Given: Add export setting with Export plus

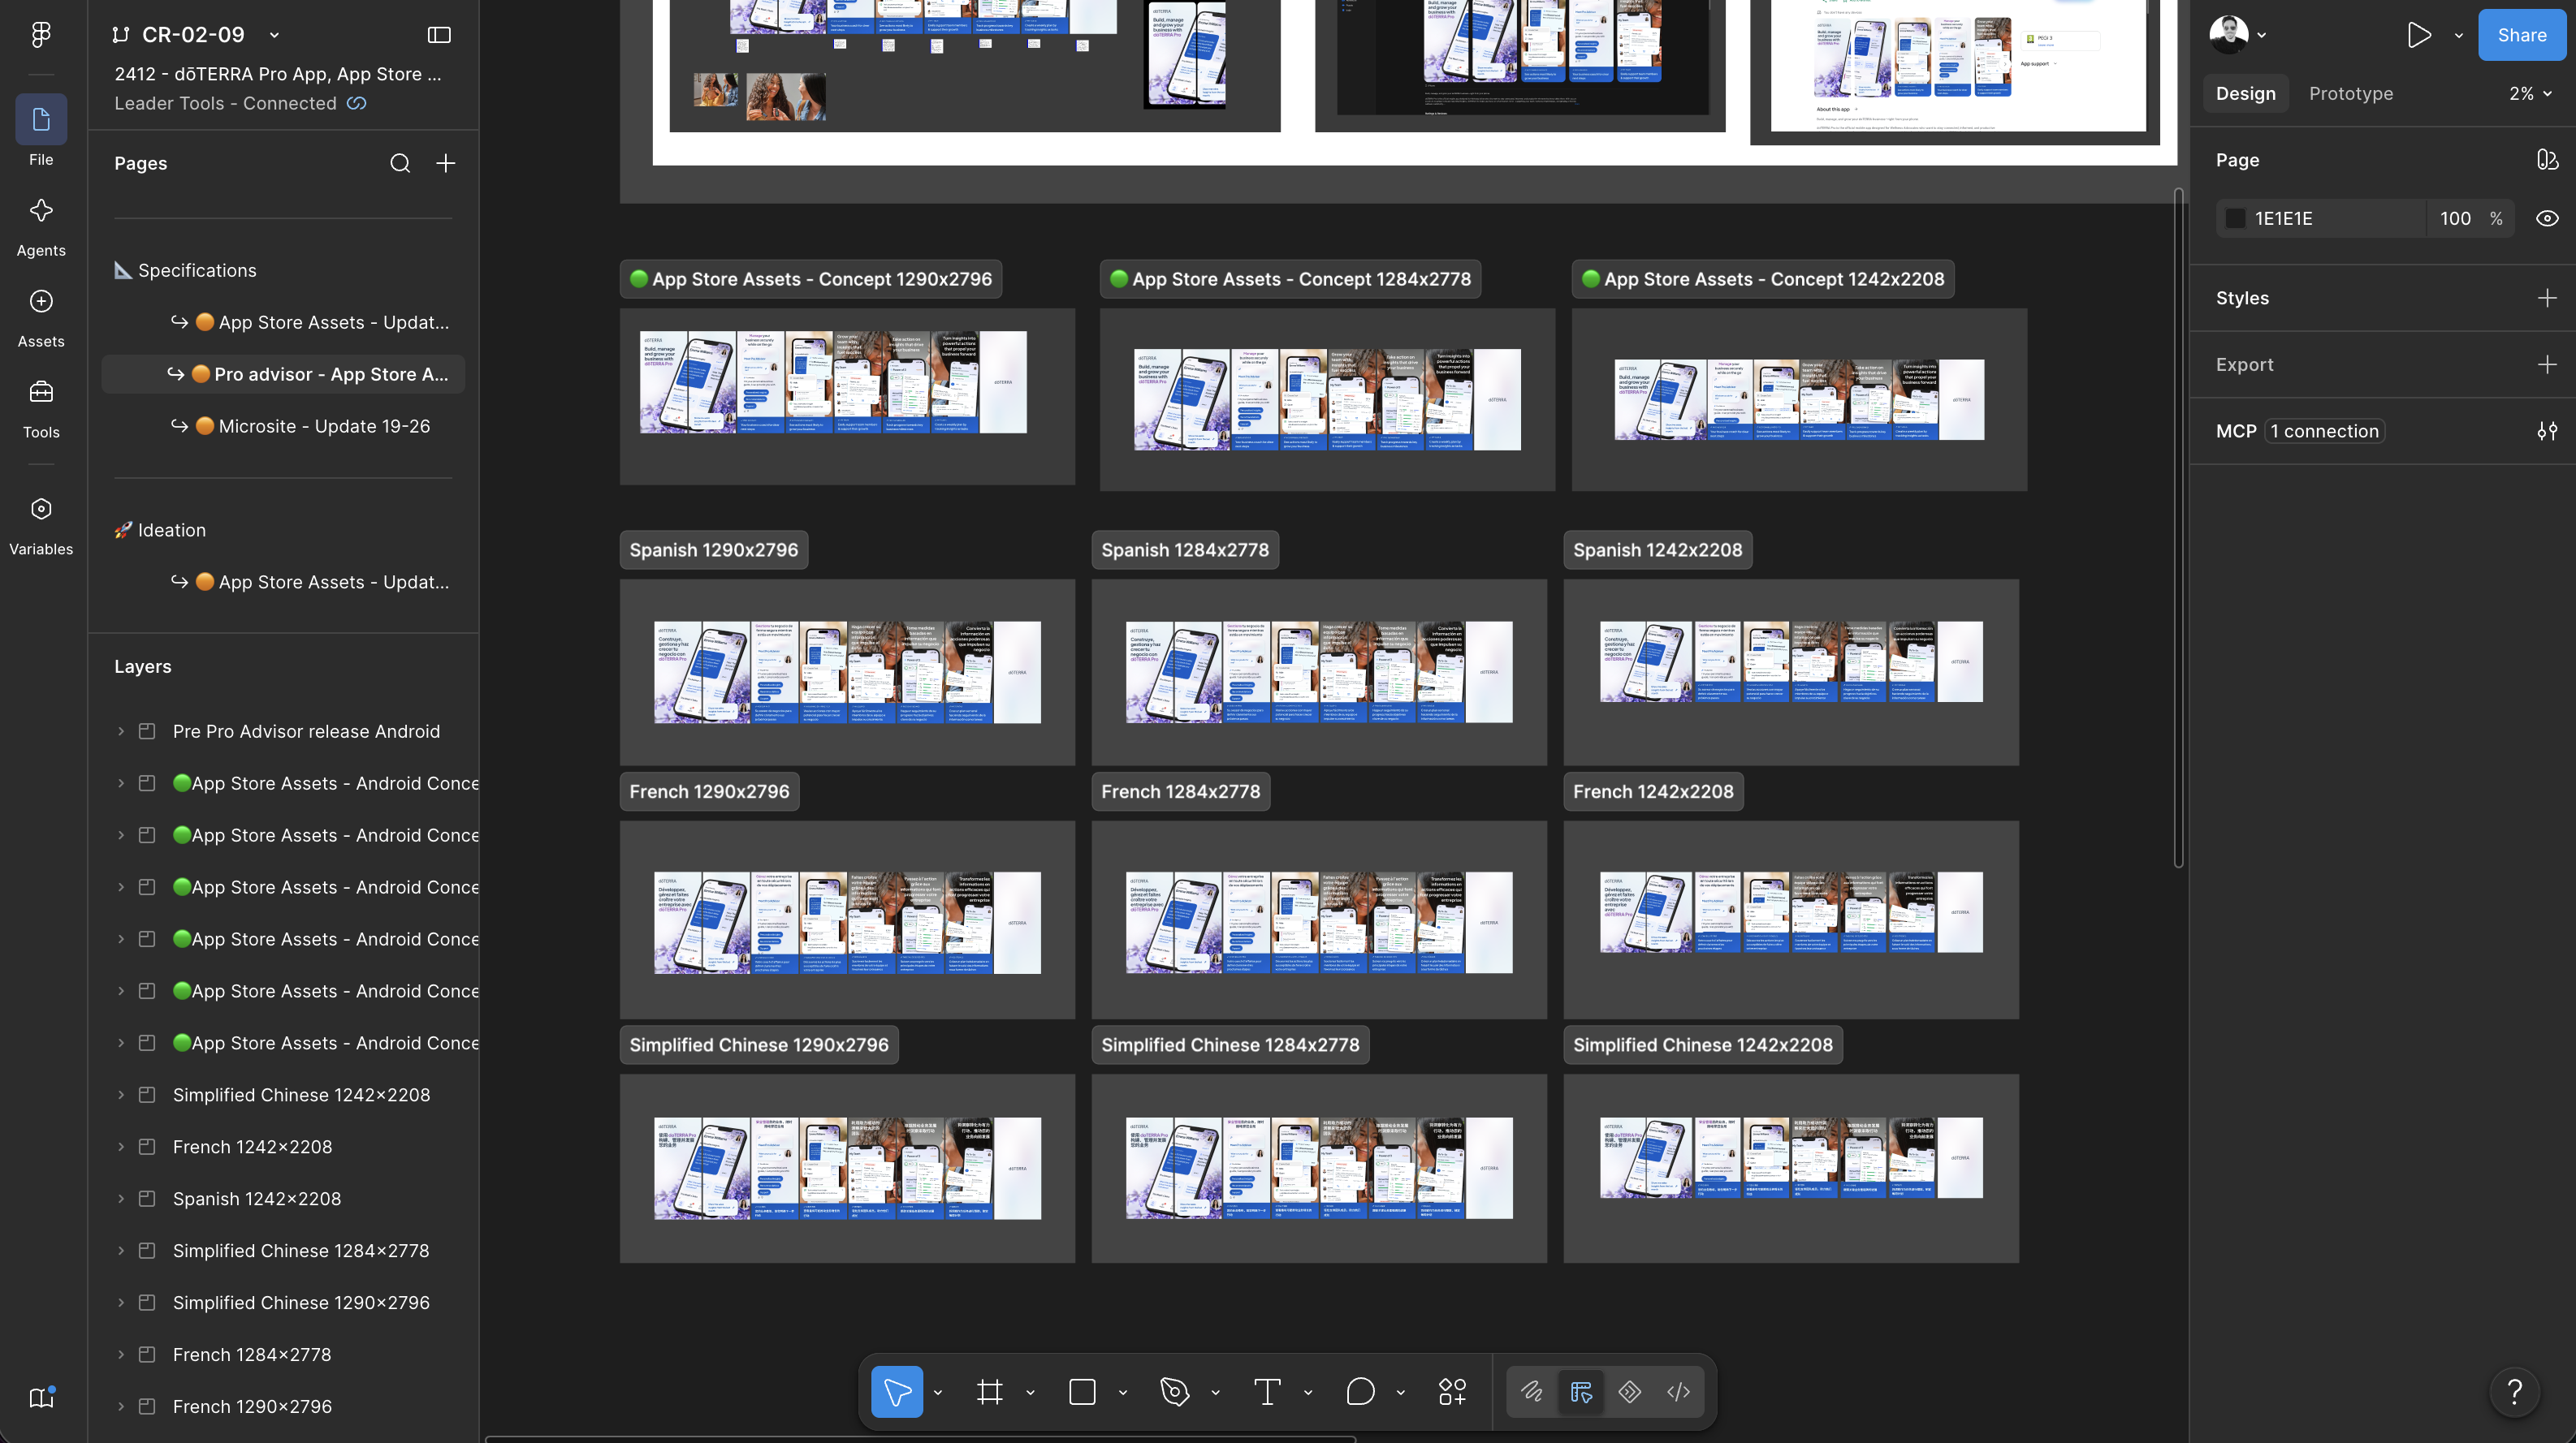Looking at the screenshot, I should [x=2547, y=364].
